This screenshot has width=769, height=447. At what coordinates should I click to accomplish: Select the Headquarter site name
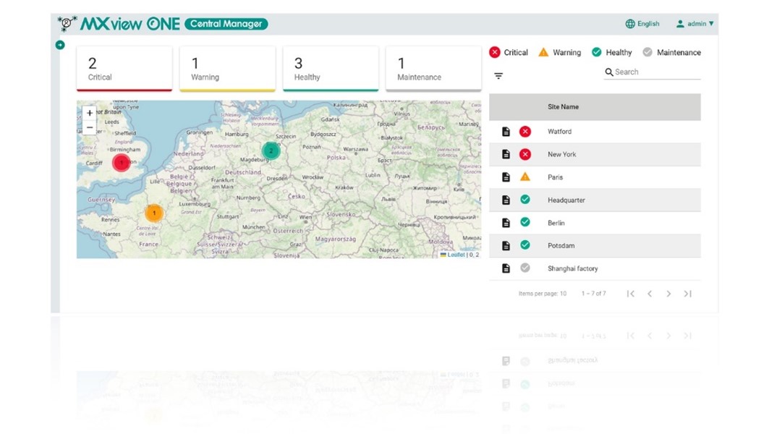point(566,200)
